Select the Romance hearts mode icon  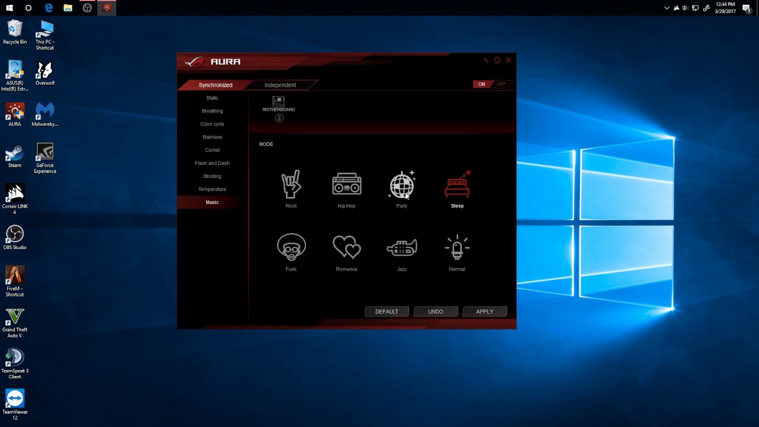(346, 247)
